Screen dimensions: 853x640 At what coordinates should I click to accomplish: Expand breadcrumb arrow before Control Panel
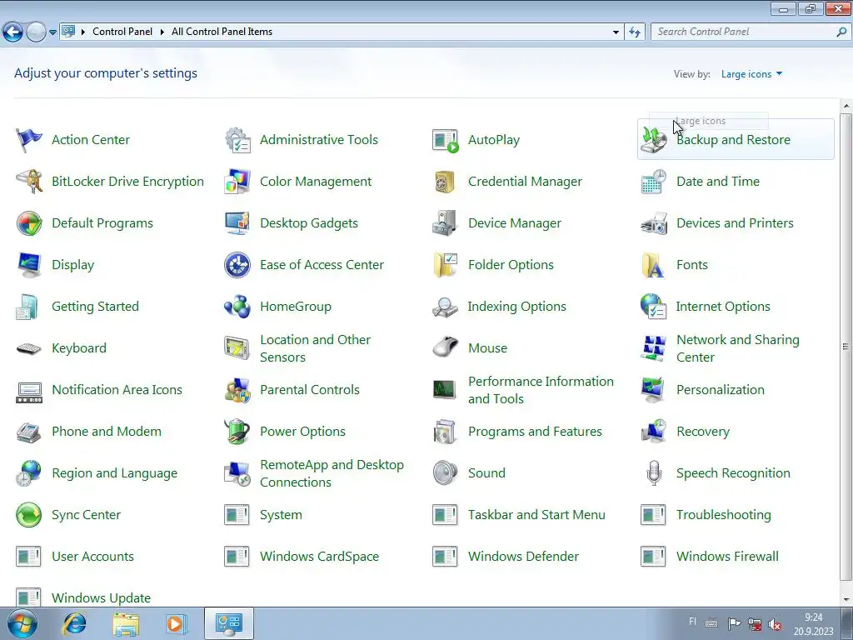(83, 32)
